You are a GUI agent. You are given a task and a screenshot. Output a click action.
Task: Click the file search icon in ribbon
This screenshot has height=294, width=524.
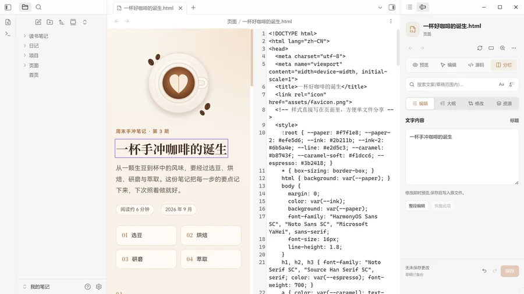point(8,22)
